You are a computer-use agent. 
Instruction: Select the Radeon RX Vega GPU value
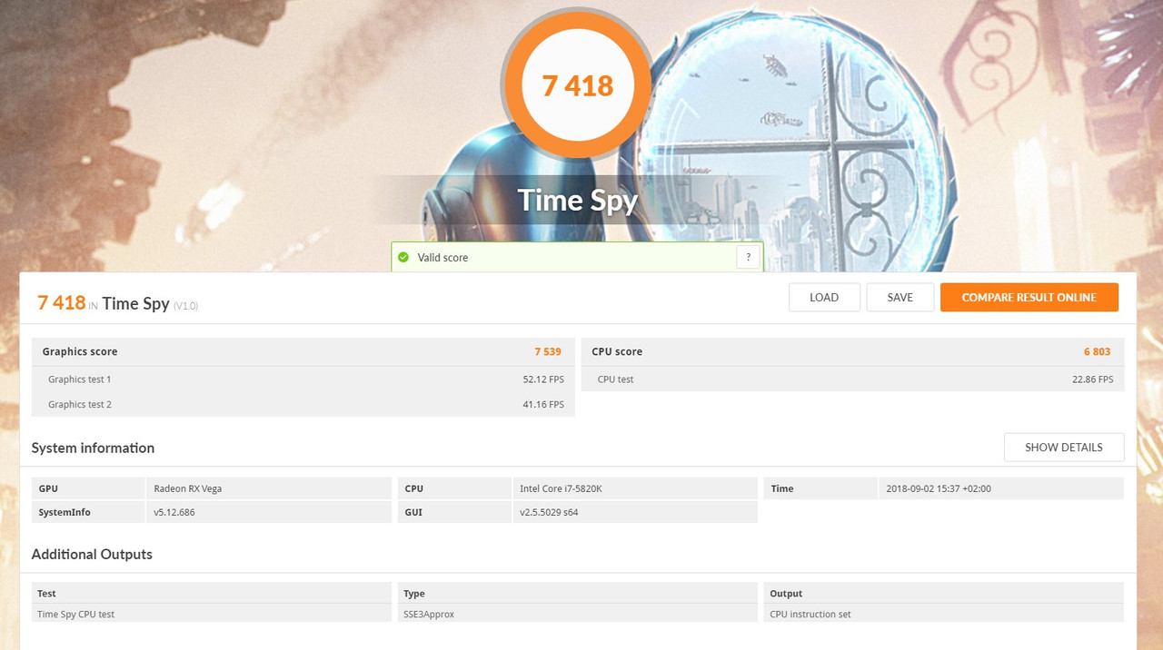coord(188,488)
